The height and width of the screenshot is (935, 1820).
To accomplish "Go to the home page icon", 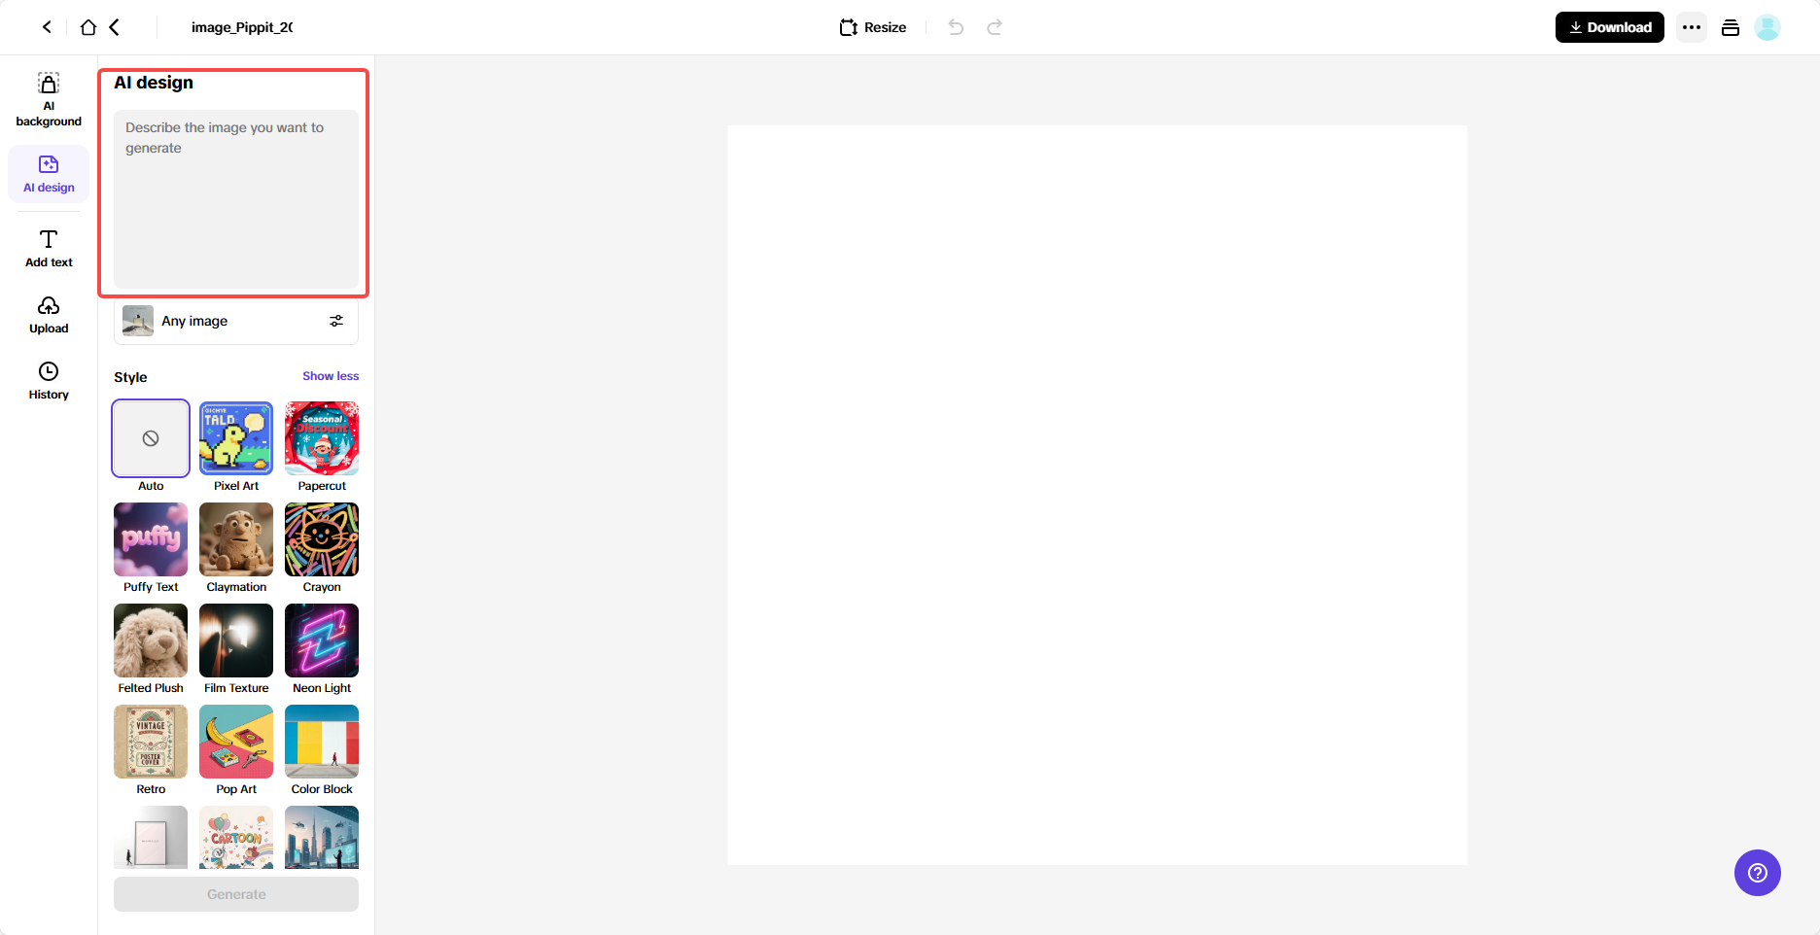I will pyautogui.click(x=88, y=27).
